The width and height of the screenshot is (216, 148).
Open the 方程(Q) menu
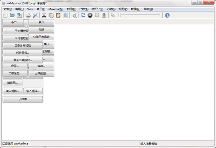click(71, 9)
